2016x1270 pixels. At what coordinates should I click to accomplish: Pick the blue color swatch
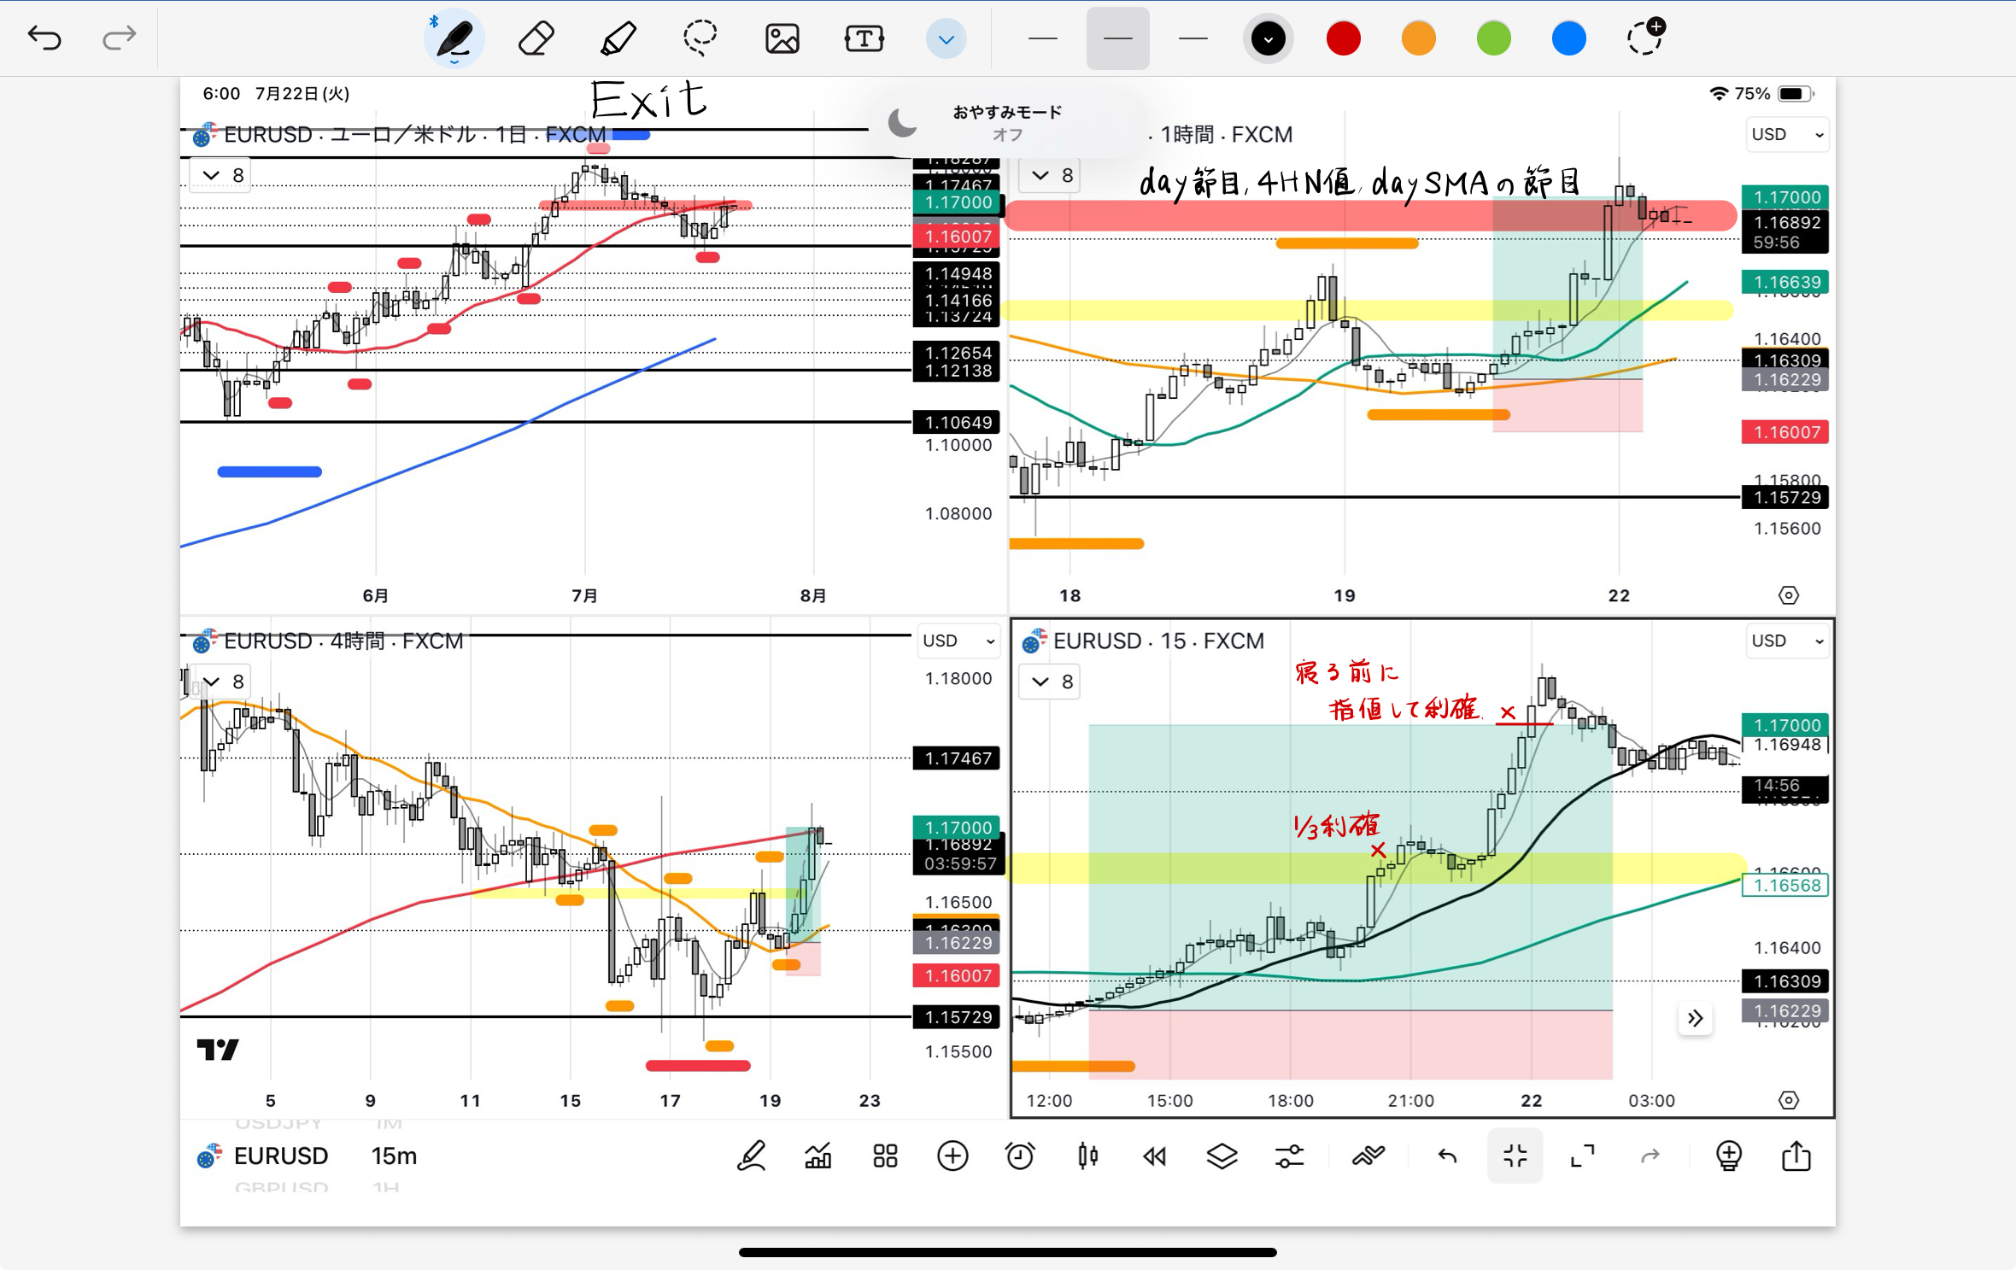(x=1569, y=38)
